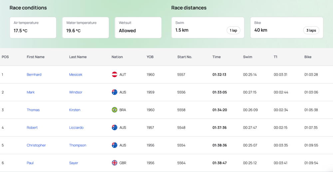333x172 pixels.
Task: Open Christopher athlete link
Action: 36,145
